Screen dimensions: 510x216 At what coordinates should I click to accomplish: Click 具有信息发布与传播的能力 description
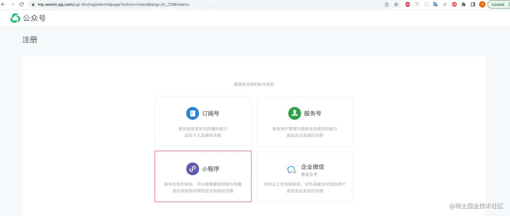point(203,129)
